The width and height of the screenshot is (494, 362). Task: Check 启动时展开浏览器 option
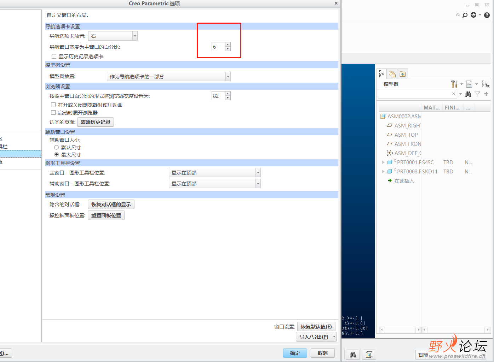coord(53,113)
